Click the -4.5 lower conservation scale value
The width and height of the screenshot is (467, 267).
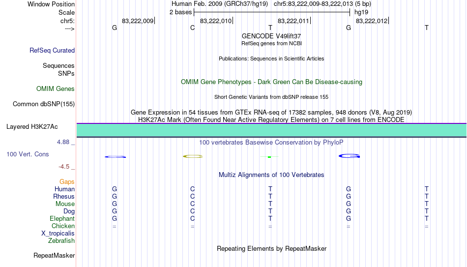tap(64, 167)
